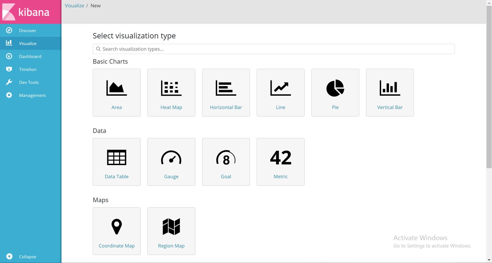Choose the Region Map icon
The width and height of the screenshot is (492, 263).
coord(171,227)
